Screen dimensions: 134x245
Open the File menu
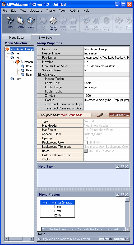5,11
